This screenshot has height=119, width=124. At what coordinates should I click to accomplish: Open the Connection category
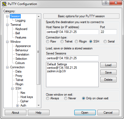tap(17, 67)
